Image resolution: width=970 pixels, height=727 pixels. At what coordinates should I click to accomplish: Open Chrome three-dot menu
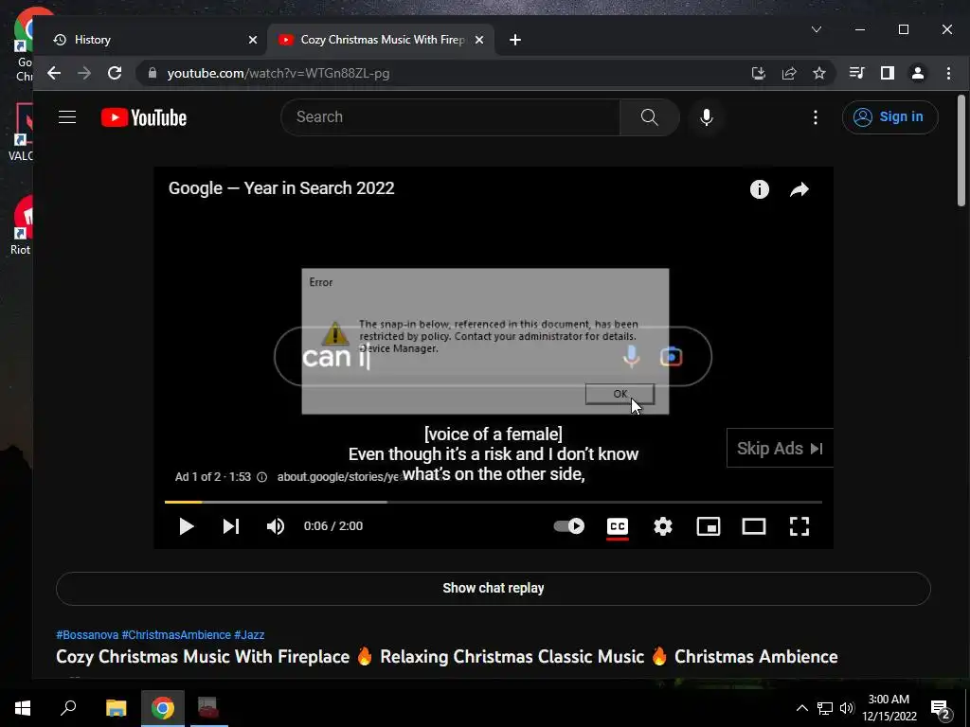tap(948, 73)
